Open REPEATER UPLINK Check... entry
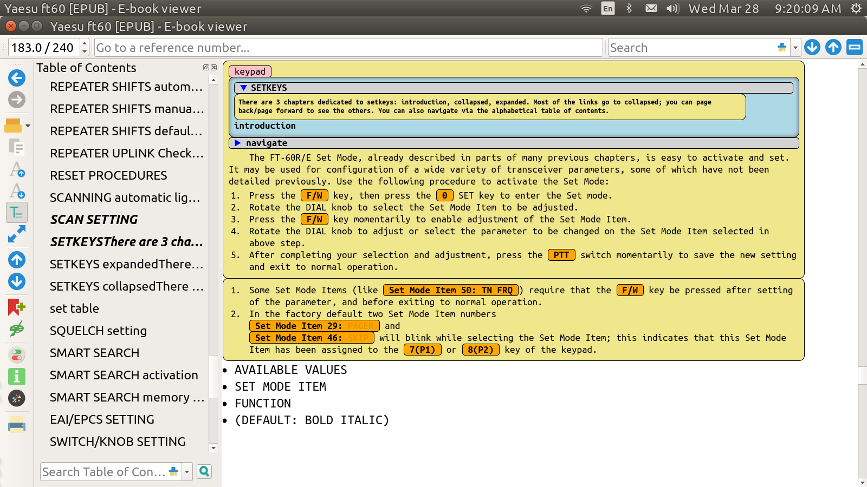867x487 pixels. click(126, 153)
